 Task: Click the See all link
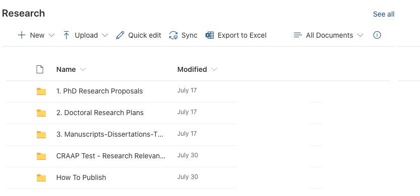384,14
